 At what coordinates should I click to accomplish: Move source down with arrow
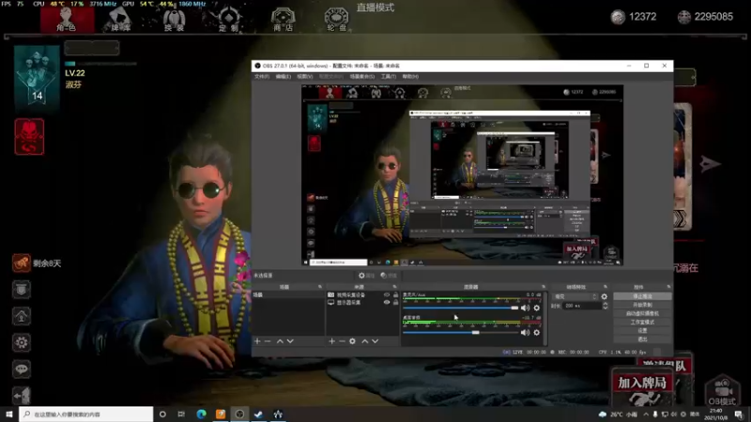tap(375, 341)
